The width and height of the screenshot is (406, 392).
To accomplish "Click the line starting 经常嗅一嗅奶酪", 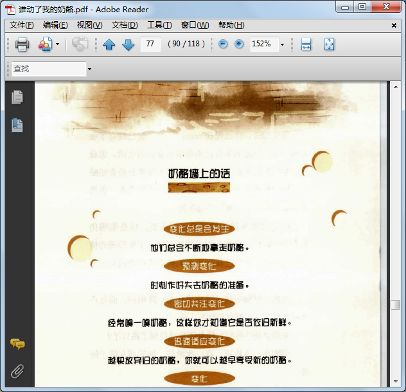I will point(200,322).
